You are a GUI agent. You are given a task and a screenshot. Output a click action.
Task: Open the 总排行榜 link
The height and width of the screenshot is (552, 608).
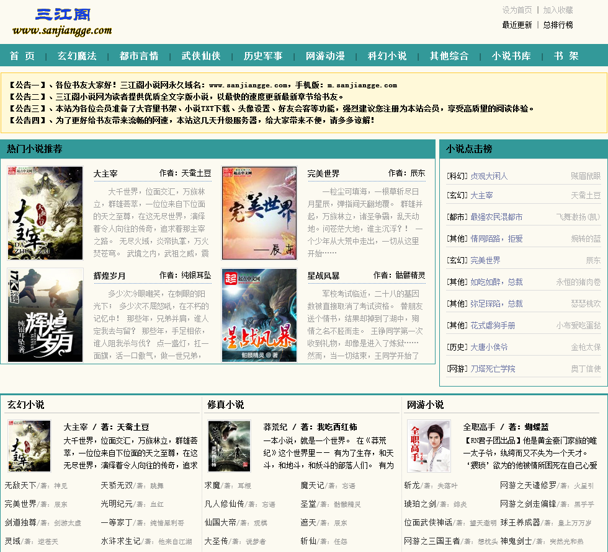click(x=558, y=25)
